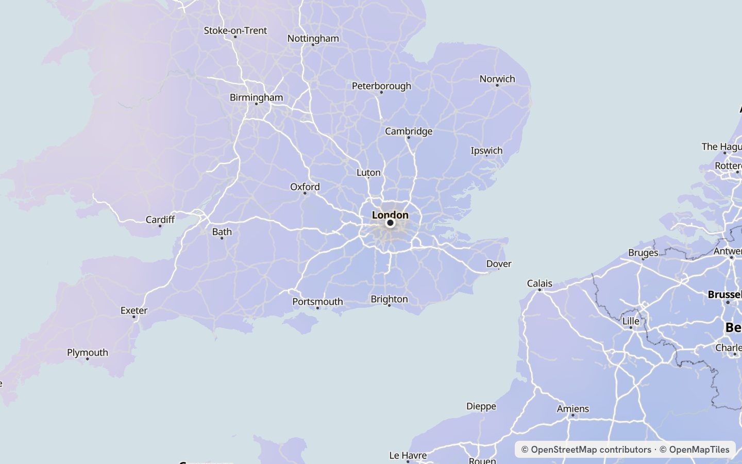Viewport: 742px width, 464px height.
Task: Click the Cambridge city dot marker
Action: coord(409,138)
